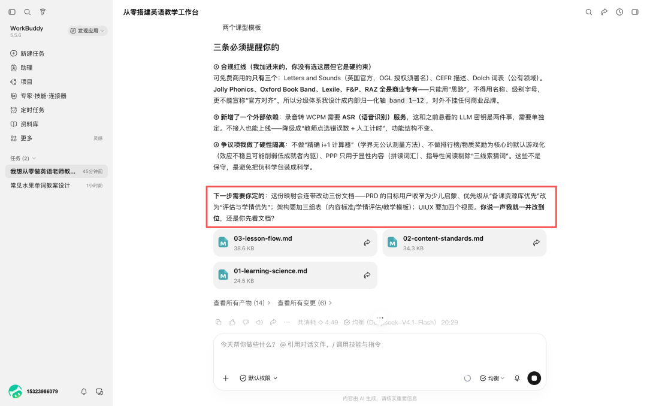Open the 03-lesson-flow.md file card

coord(295,243)
